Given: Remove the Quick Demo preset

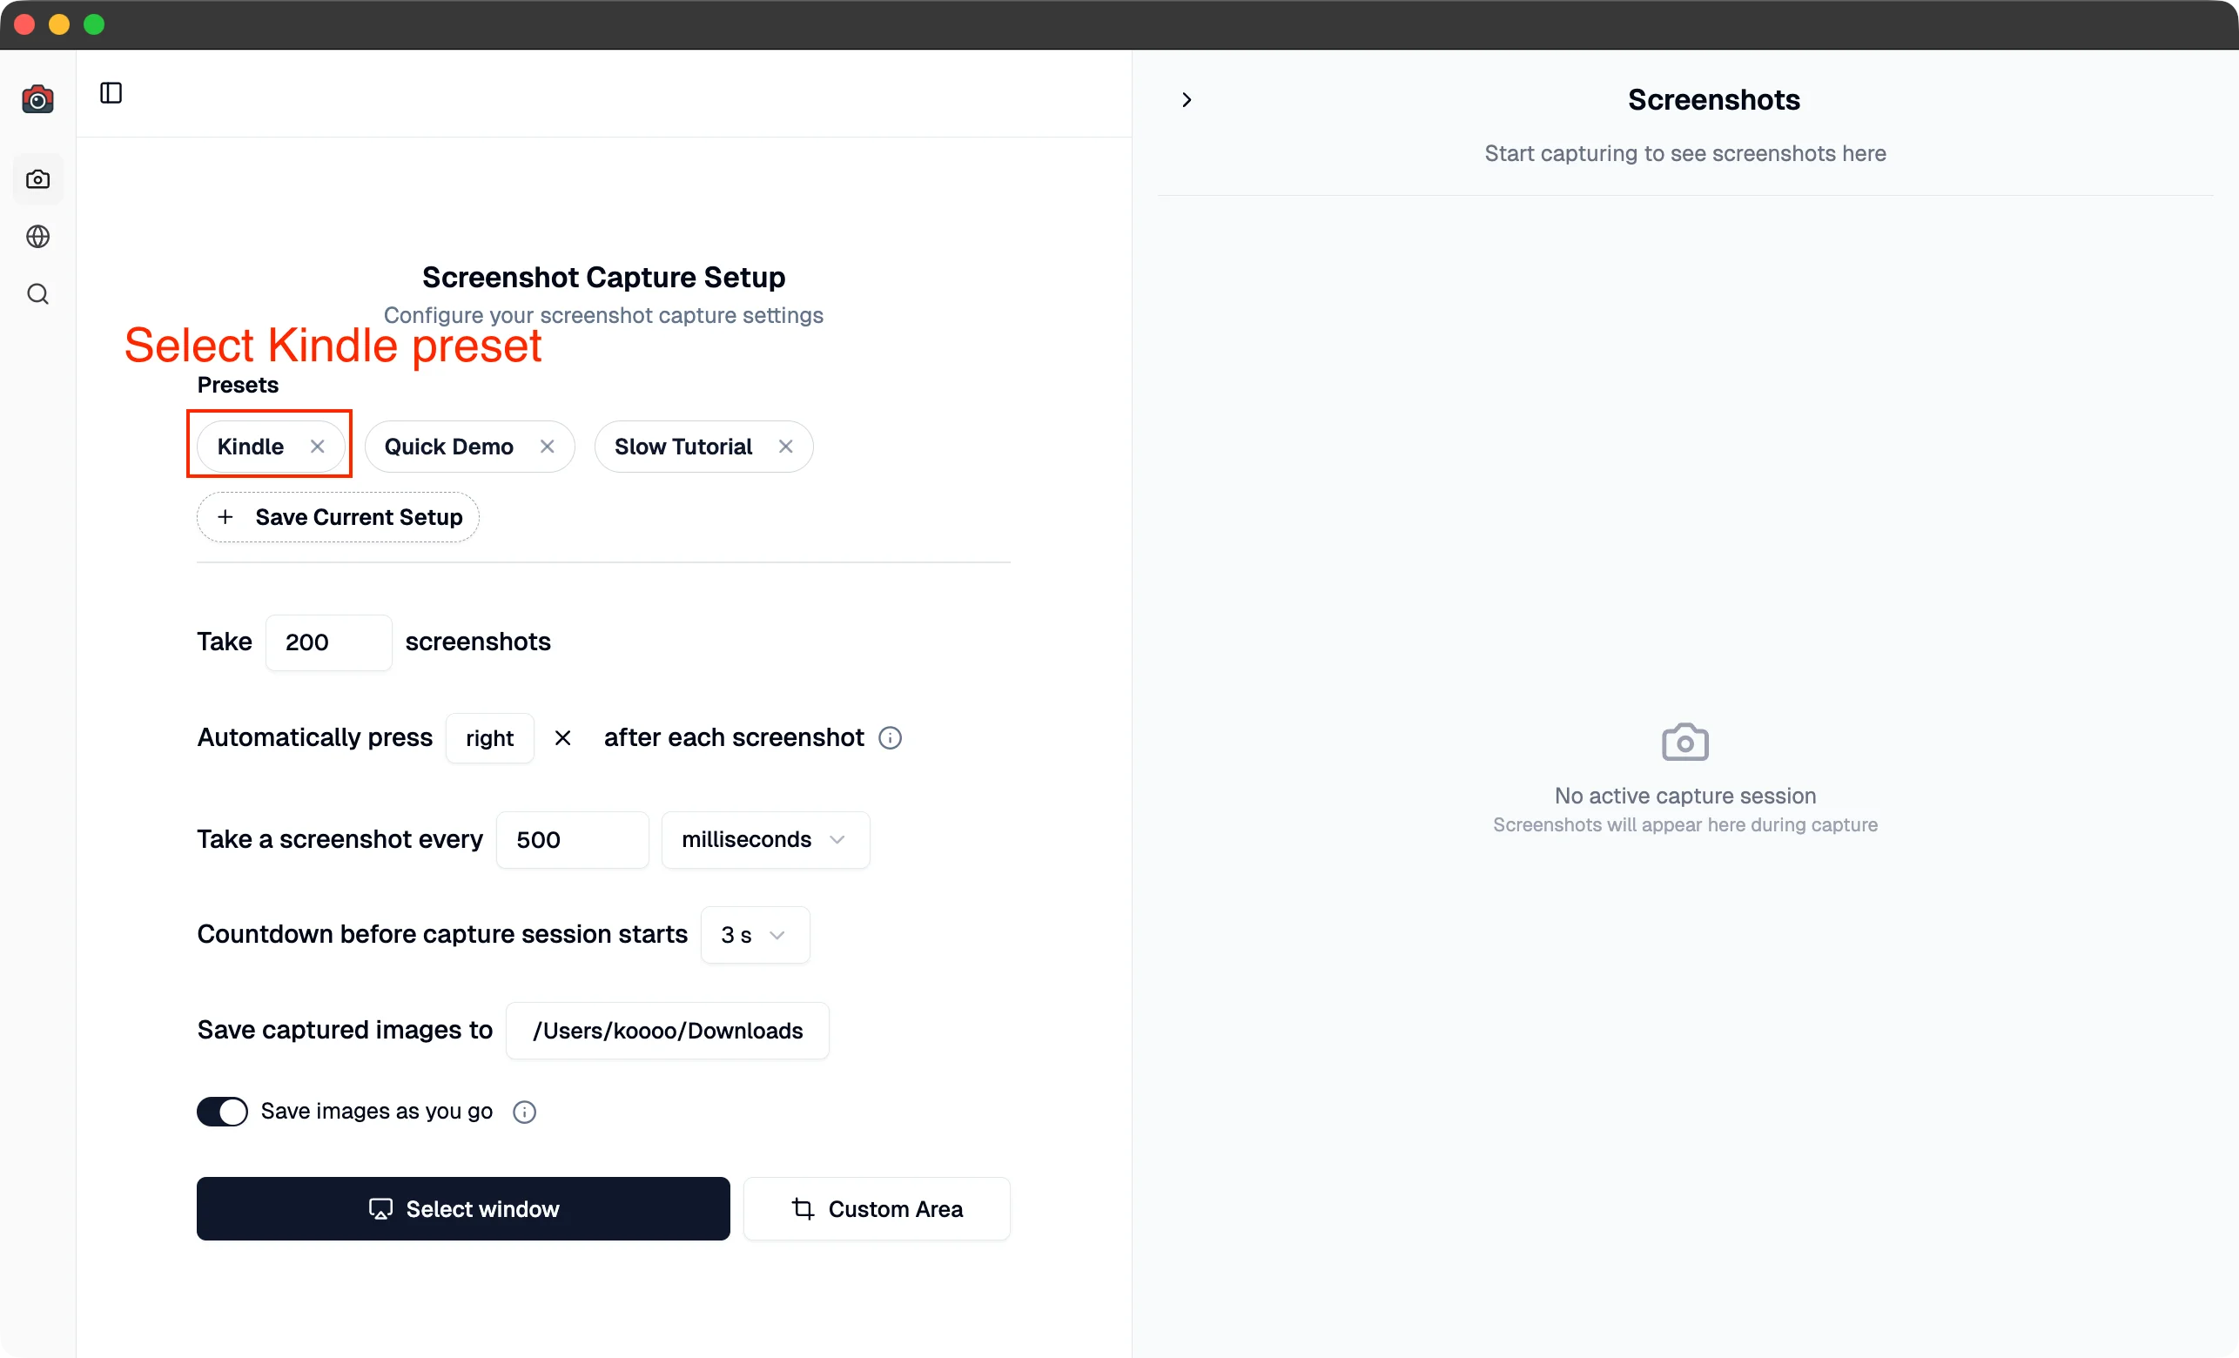Looking at the screenshot, I should click(x=547, y=447).
